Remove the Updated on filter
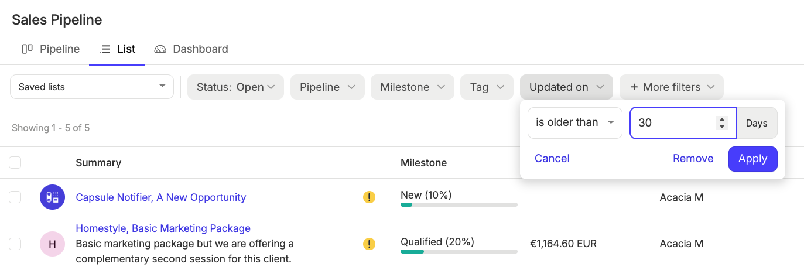This screenshot has height=270, width=804. click(x=693, y=159)
